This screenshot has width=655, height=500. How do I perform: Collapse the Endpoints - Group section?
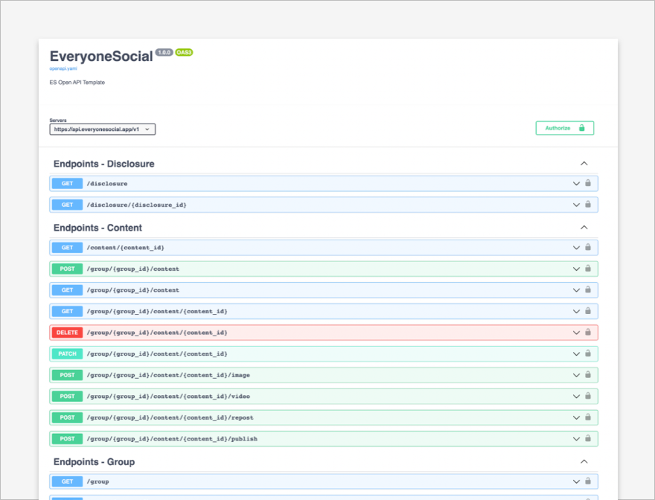(x=584, y=462)
